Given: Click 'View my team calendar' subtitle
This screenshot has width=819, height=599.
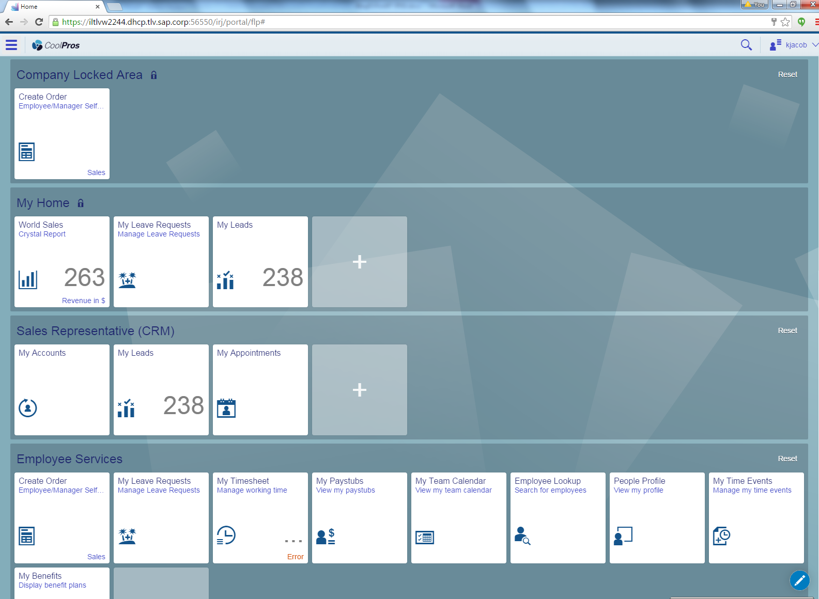Looking at the screenshot, I should pos(454,490).
